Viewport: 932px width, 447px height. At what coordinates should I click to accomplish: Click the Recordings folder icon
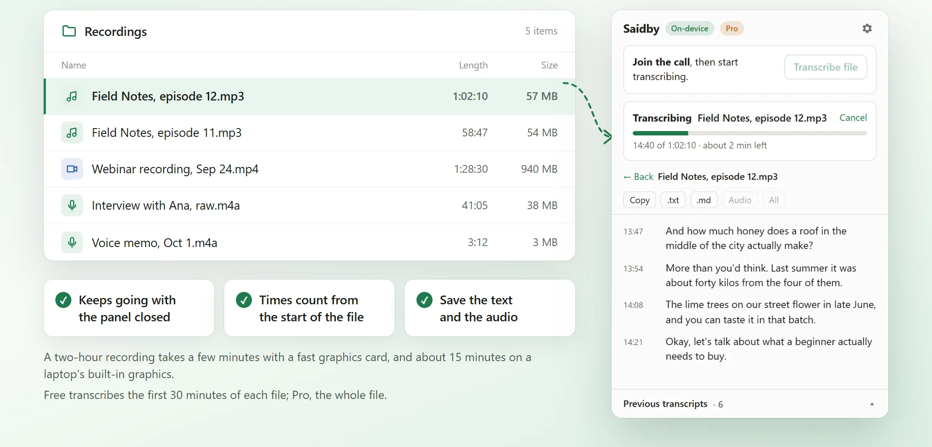(x=69, y=32)
